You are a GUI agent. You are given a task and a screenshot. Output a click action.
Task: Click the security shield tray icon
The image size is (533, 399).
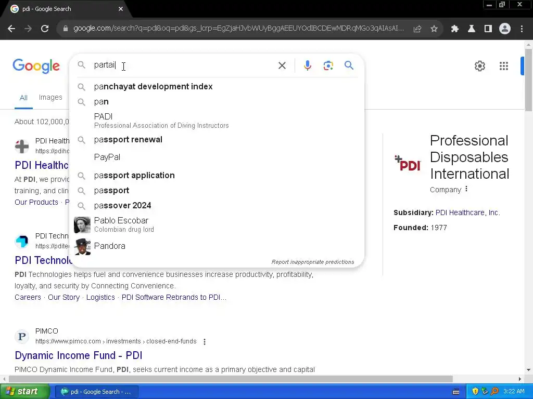475,391
